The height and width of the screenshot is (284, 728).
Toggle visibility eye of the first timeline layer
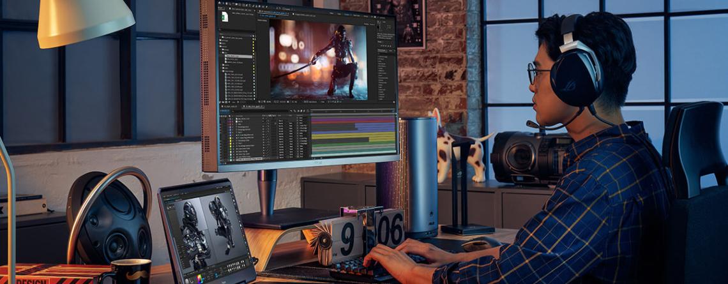222,119
